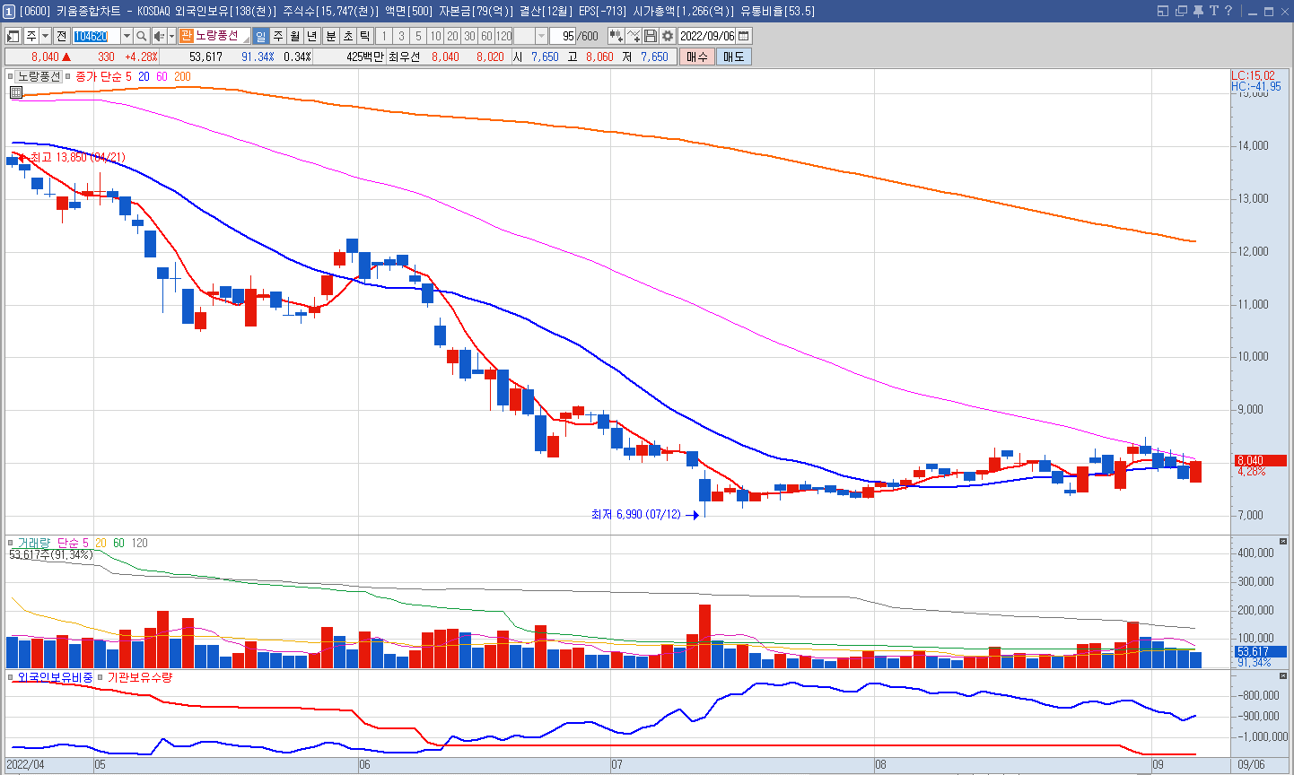Image resolution: width=1294 pixels, height=775 pixels.
Task: Click the dock window icon in title bar
Action: (1163, 11)
